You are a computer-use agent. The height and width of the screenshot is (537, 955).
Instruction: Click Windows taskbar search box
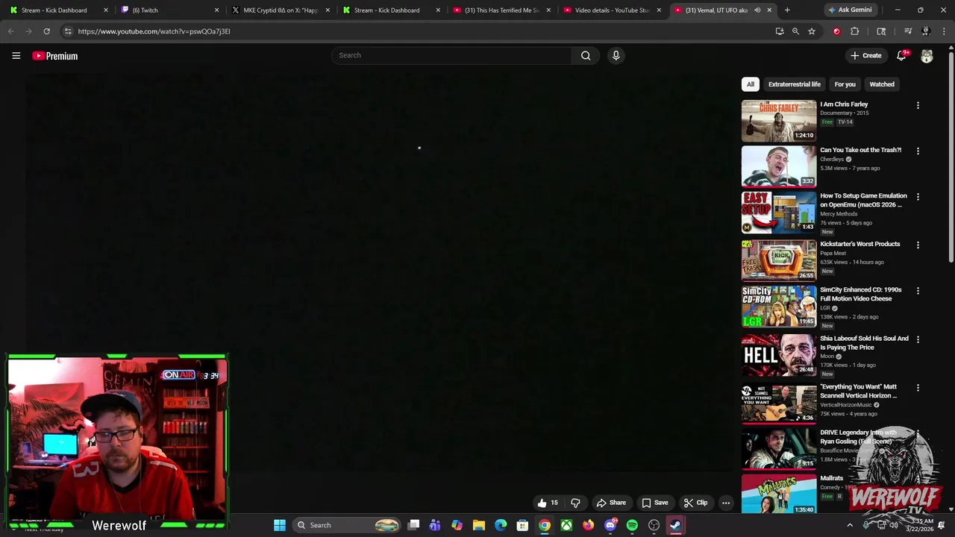click(x=348, y=525)
